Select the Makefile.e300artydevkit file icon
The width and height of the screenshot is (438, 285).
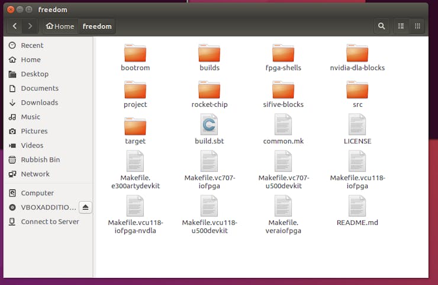(135, 161)
